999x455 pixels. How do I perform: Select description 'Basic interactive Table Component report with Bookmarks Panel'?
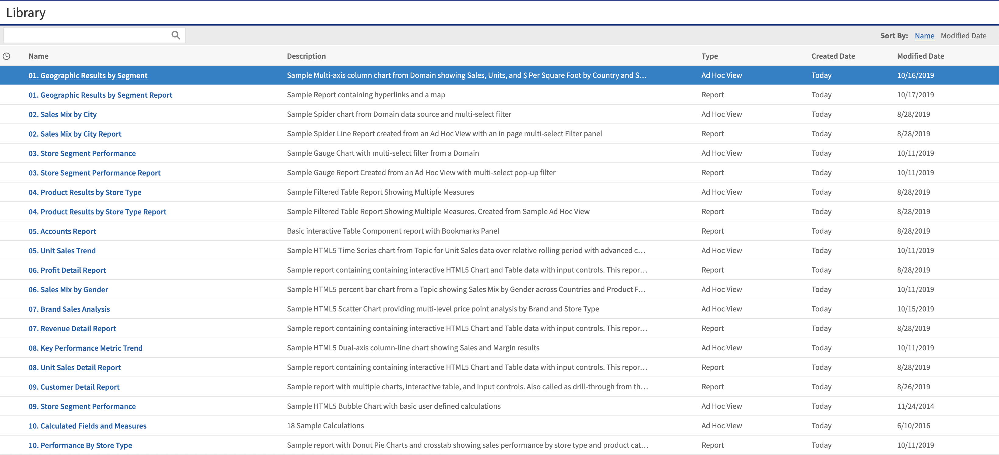393,231
